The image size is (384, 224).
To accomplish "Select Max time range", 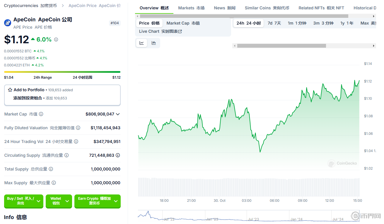I will point(368,23).
